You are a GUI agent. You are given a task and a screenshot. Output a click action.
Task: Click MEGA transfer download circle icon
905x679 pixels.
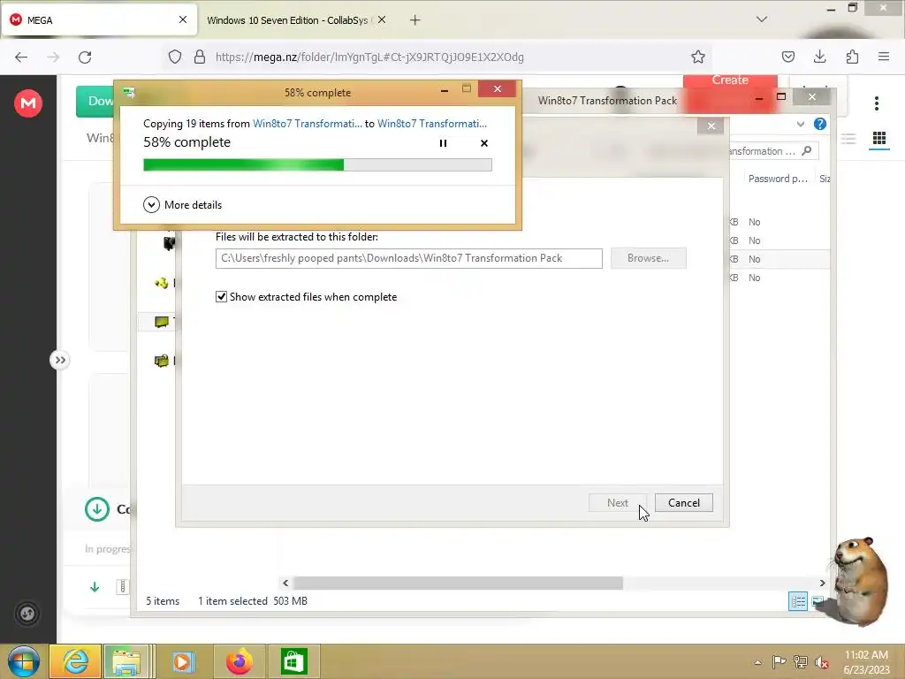coord(97,509)
